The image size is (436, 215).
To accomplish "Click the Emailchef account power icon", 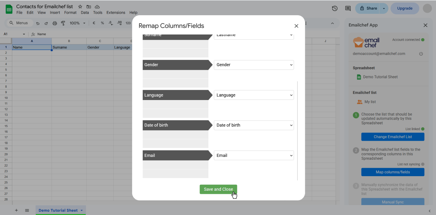I will (421, 54).
